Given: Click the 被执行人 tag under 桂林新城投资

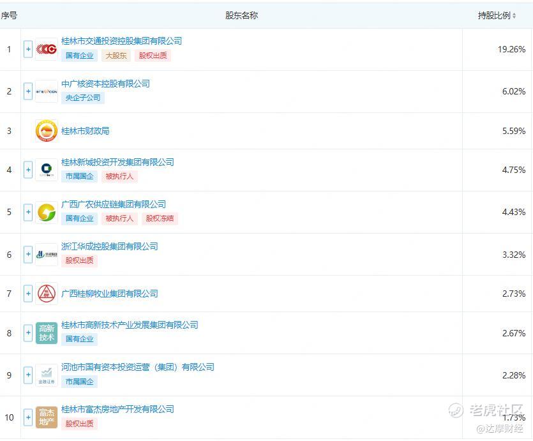Looking at the screenshot, I should click(x=119, y=176).
